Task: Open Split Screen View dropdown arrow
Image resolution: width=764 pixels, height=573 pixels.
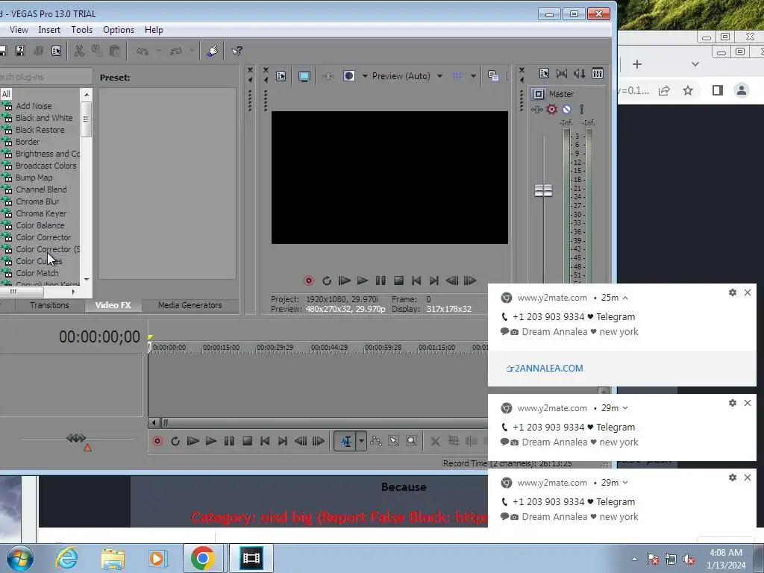Action: [x=365, y=76]
